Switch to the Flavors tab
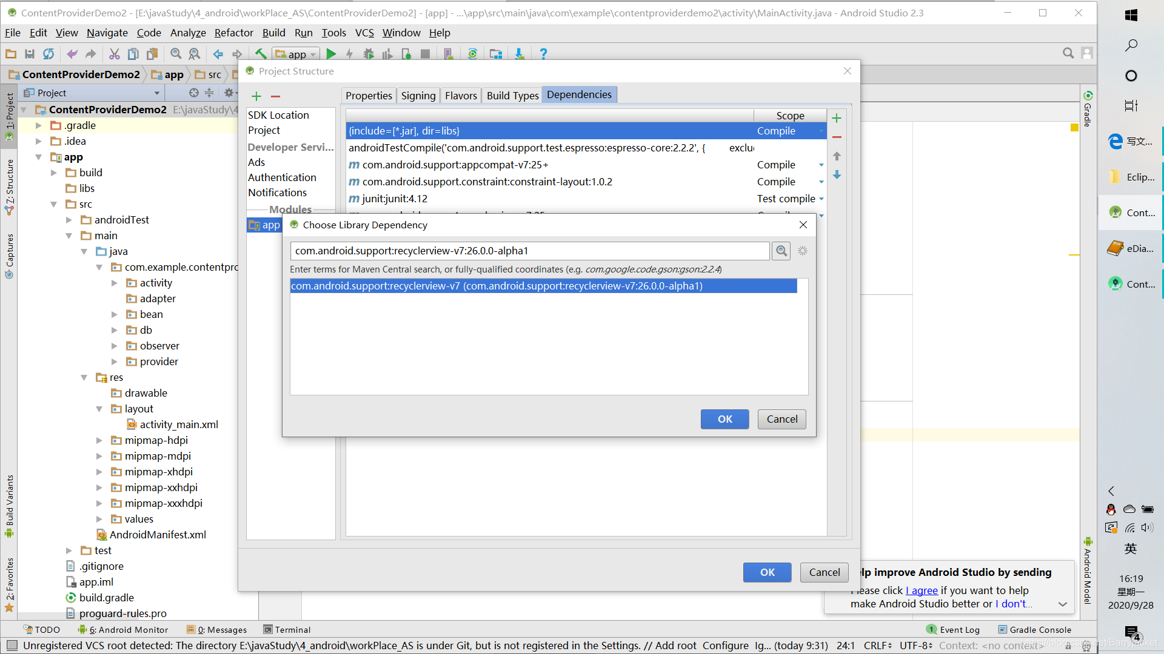Image resolution: width=1164 pixels, height=654 pixels. tap(461, 96)
